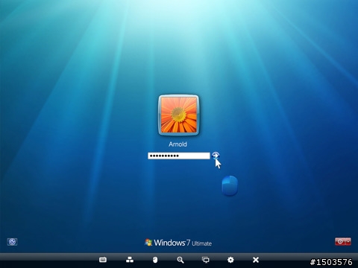Disconnect session with the X icon

coord(256,260)
